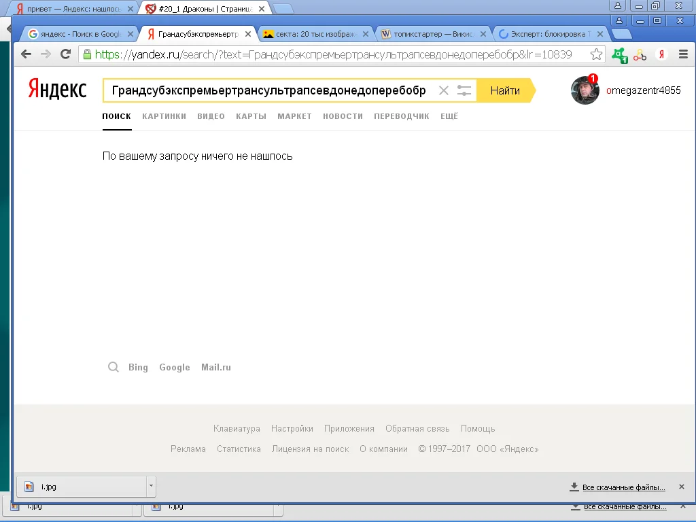Click 'Все скачанные файлы...' in front window
The height and width of the screenshot is (522, 696).
[623, 487]
